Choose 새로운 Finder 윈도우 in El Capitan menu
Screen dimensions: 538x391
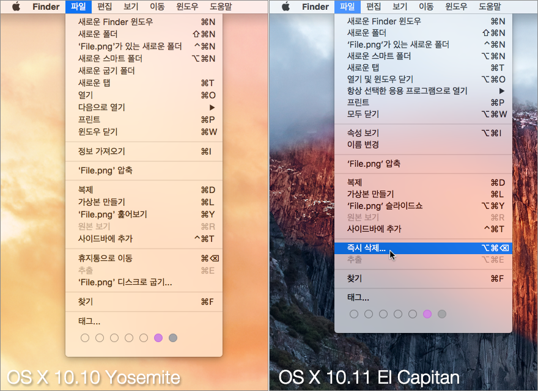pyautogui.click(x=424, y=21)
